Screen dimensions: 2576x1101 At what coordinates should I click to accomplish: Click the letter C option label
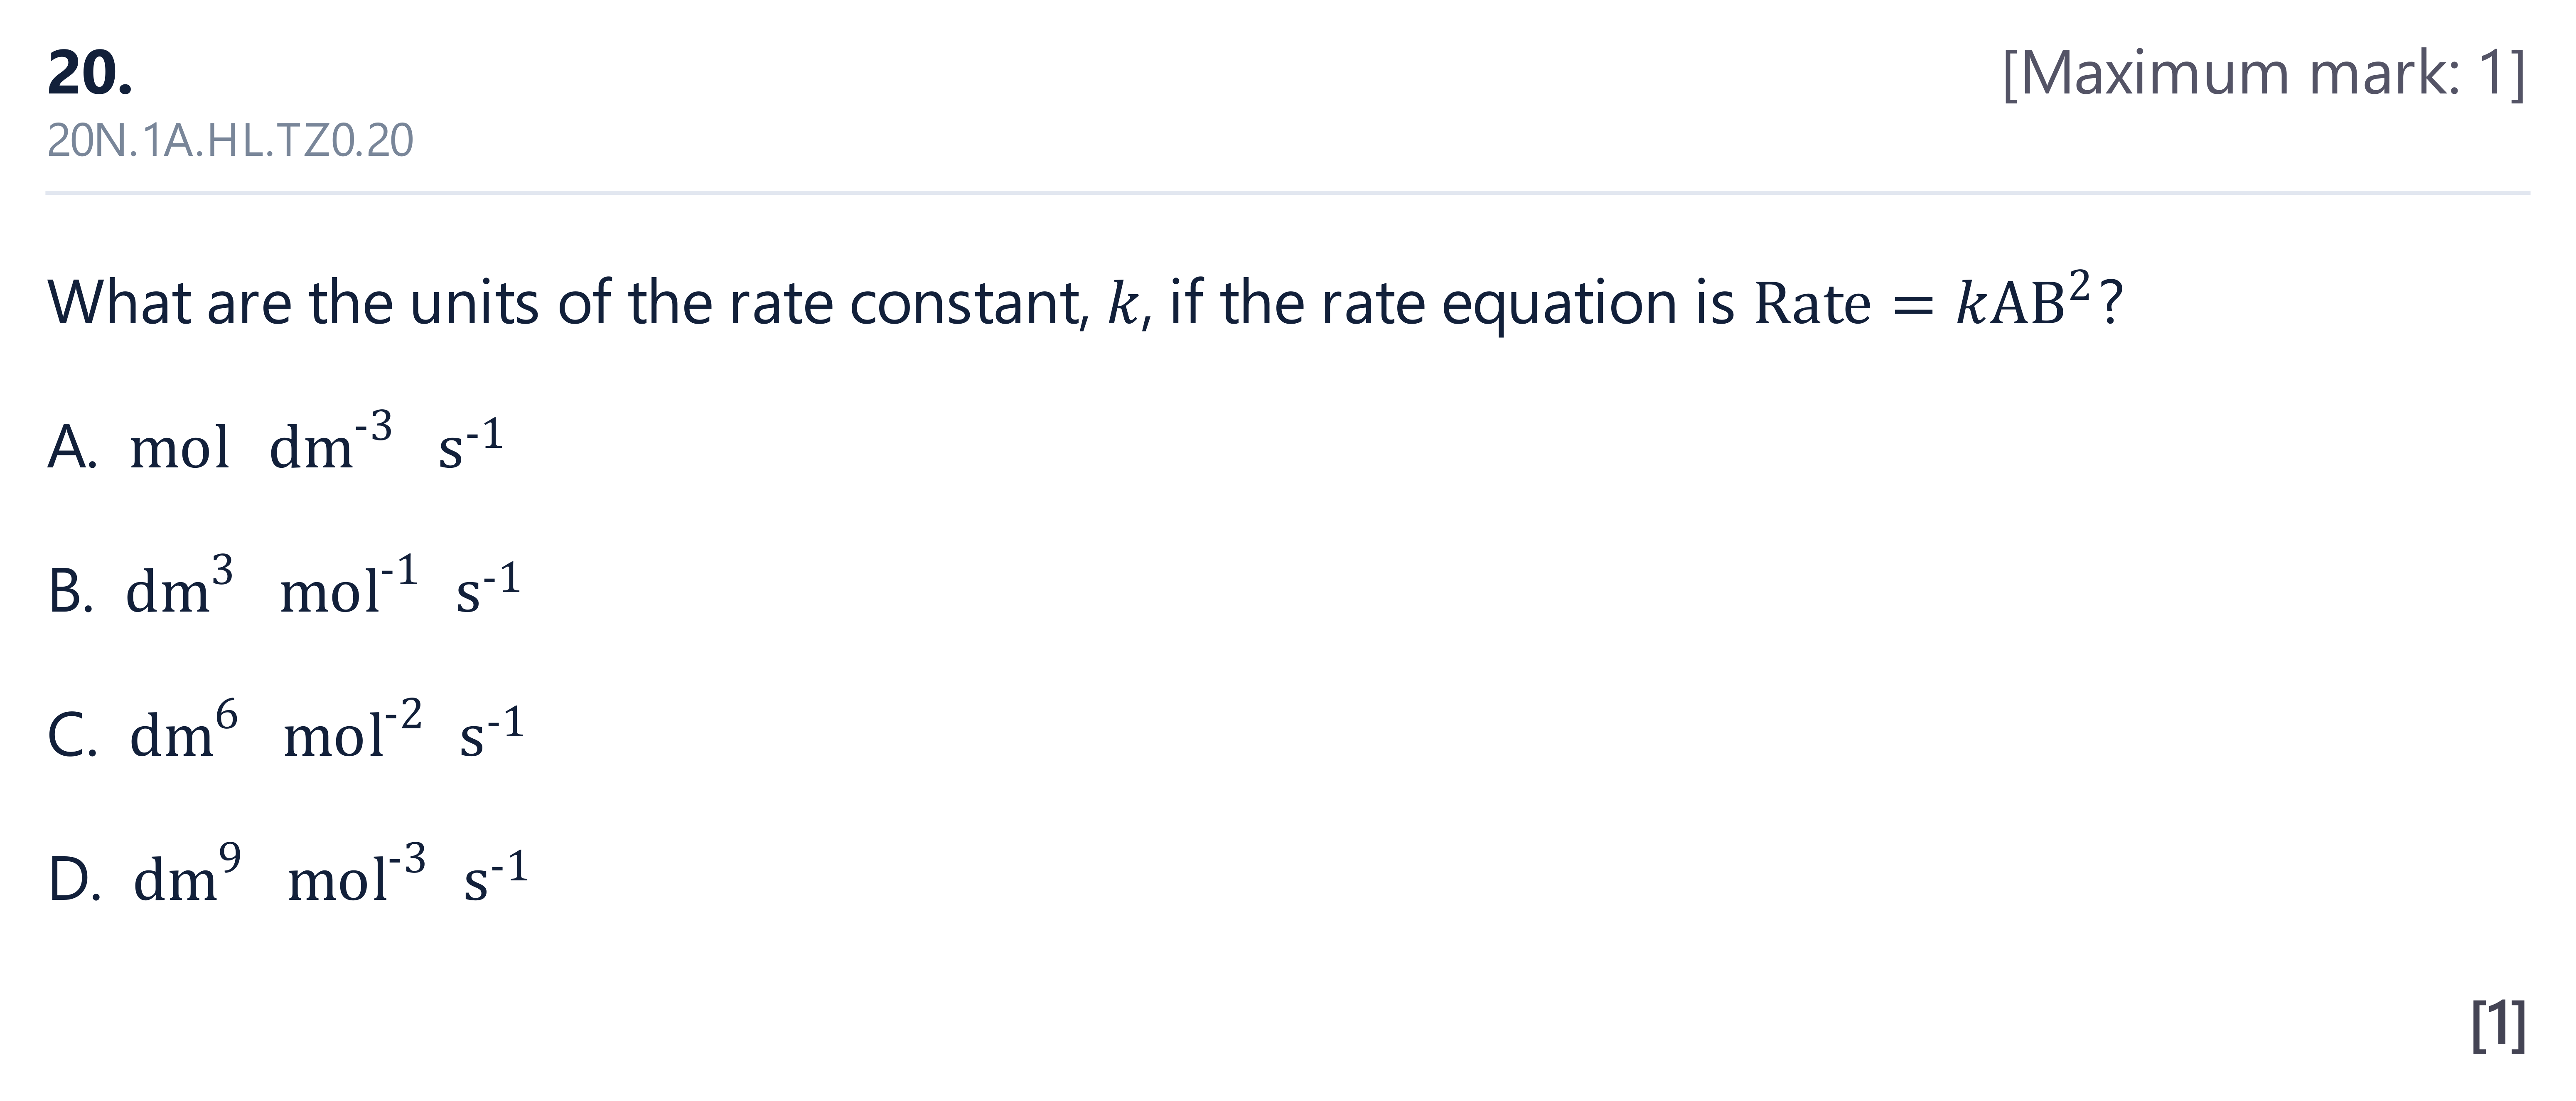pyautogui.click(x=72, y=735)
